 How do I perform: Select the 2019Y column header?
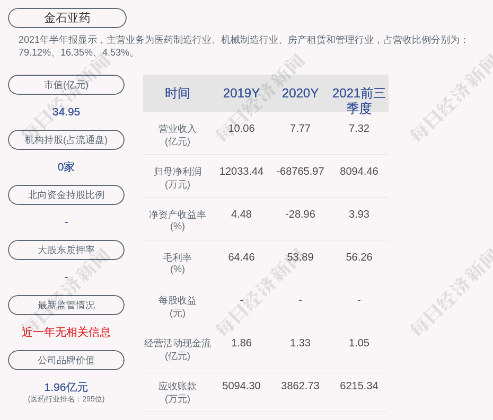241,93
